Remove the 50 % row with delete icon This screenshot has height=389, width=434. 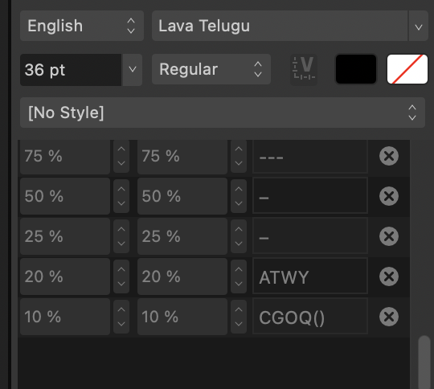389,196
